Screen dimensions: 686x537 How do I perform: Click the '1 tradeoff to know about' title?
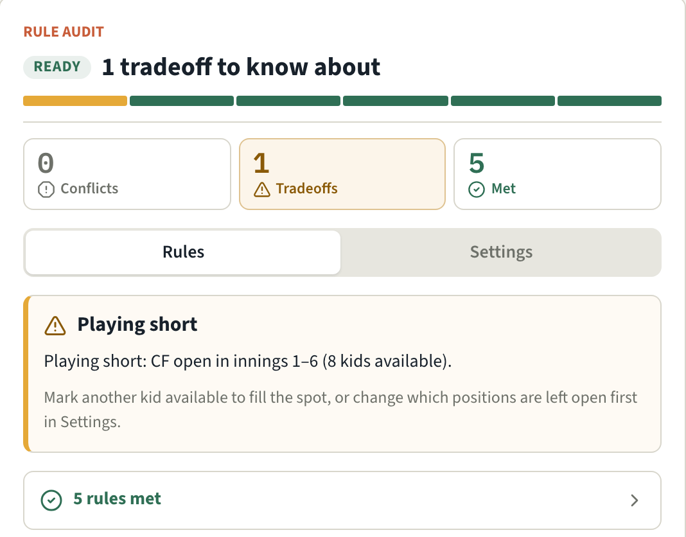pyautogui.click(x=241, y=67)
